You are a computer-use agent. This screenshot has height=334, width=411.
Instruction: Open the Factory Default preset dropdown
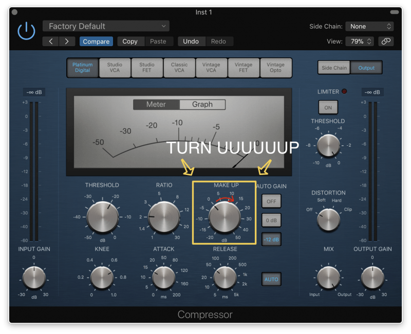[x=105, y=26]
